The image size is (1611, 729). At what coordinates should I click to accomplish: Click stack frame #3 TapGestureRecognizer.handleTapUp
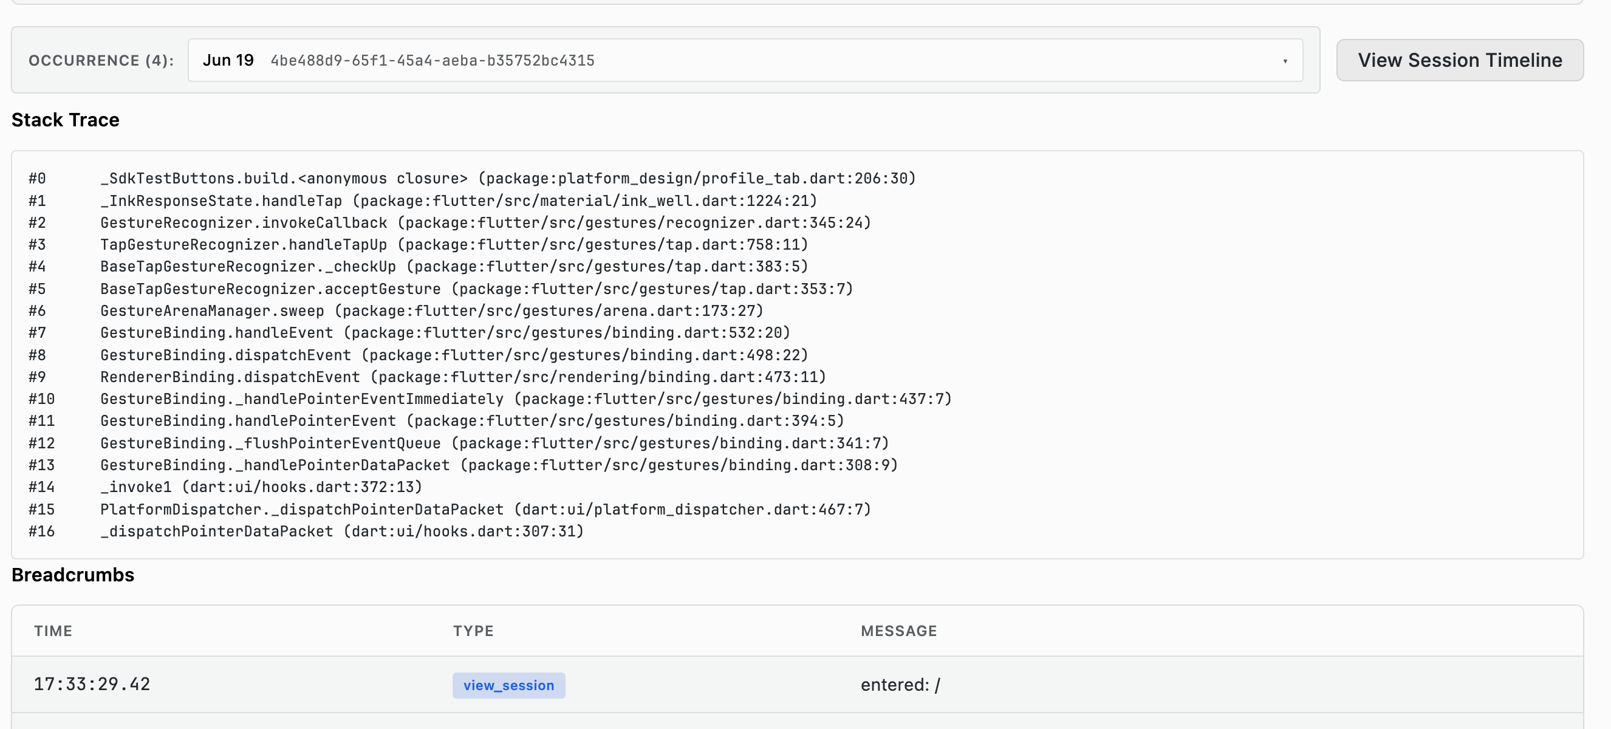[x=419, y=244]
